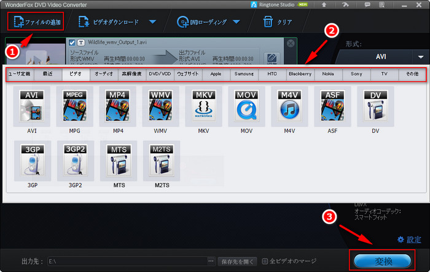This screenshot has height=272, width=430.
Task: Select the MTS format icon
Action: pyautogui.click(x=119, y=161)
